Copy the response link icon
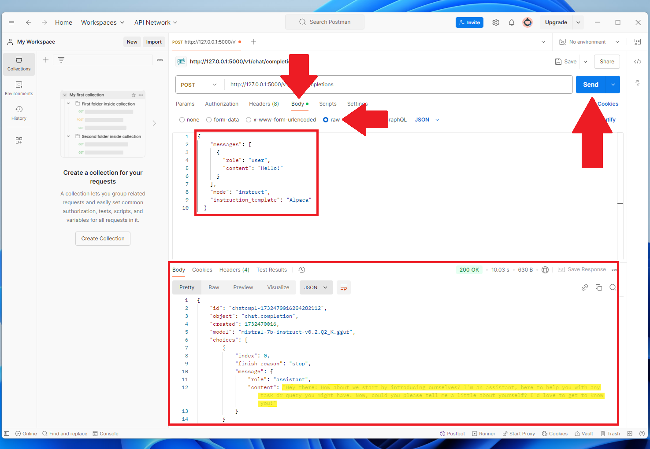This screenshot has height=449, width=650. pos(585,287)
